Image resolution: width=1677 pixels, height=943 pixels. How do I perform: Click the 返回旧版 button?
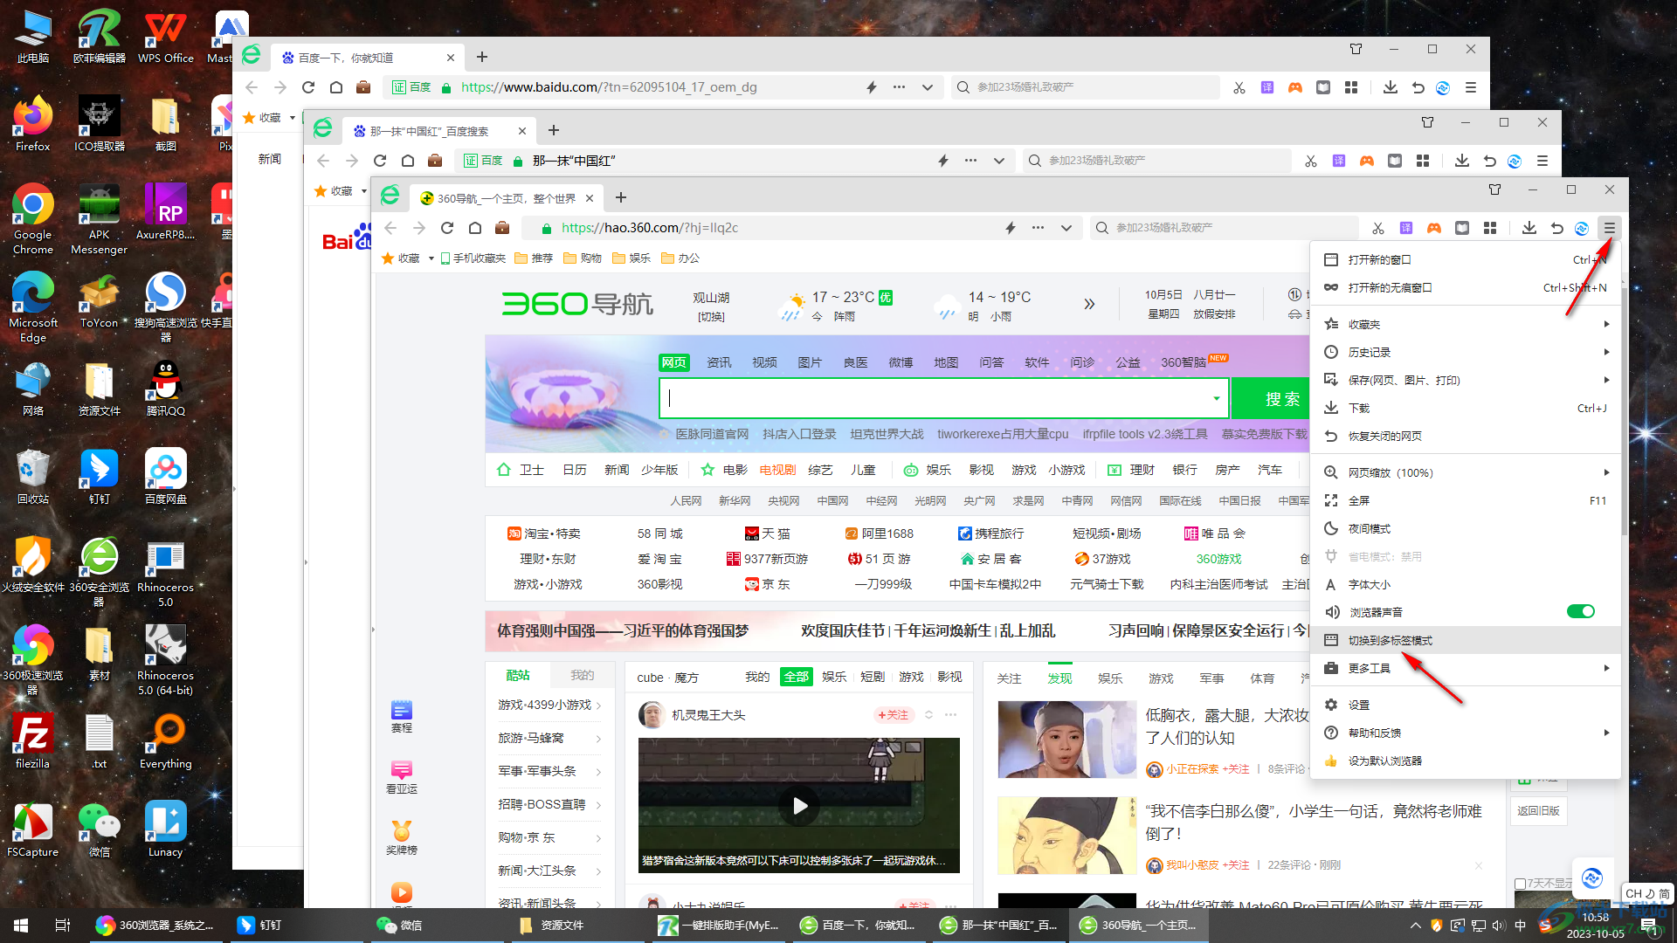(x=1537, y=810)
